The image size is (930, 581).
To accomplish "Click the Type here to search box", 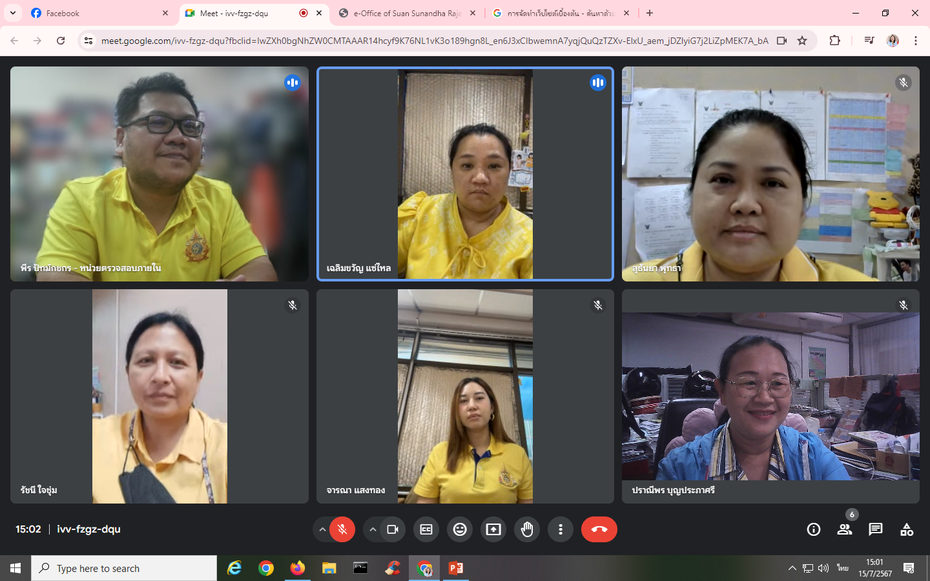I will click(124, 568).
